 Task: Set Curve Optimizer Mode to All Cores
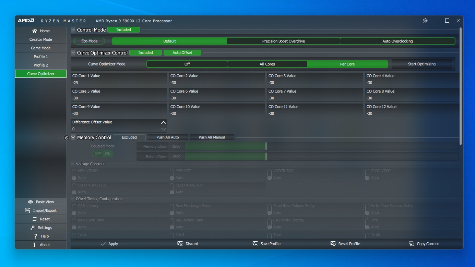pyautogui.click(x=267, y=64)
